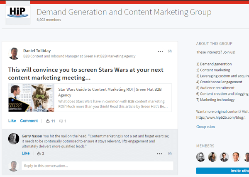The height and width of the screenshot is (177, 249).
Task: Click the thumbs-up count icon showing 11
Action: point(48,121)
